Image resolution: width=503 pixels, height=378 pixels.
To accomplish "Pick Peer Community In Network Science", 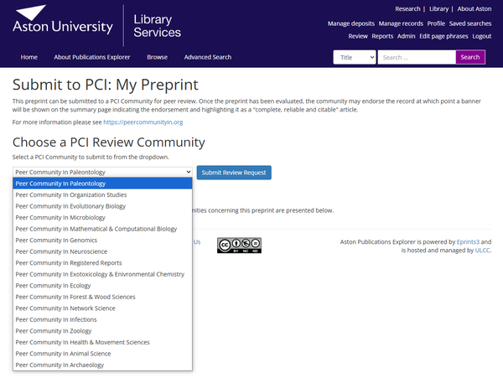I will 102,308.
